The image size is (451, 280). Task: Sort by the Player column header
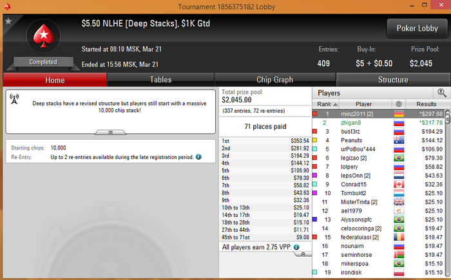363,104
